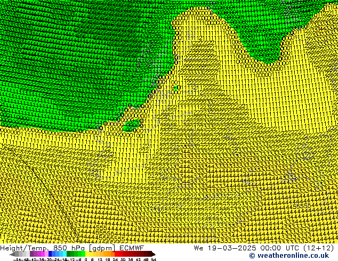338x261 pixels.
Task: Pick the dark blue swatch in legend
Action: (x=50, y=254)
